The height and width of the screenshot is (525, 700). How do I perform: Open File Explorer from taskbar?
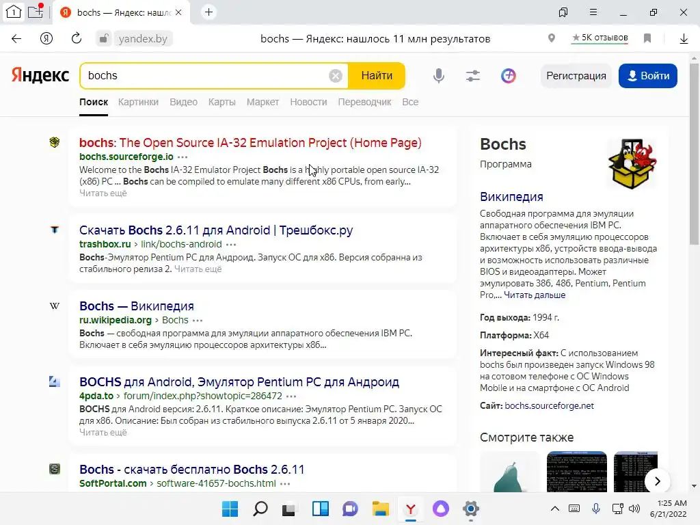pyautogui.click(x=380, y=509)
